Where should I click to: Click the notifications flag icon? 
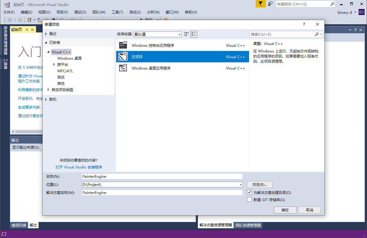point(261,4)
